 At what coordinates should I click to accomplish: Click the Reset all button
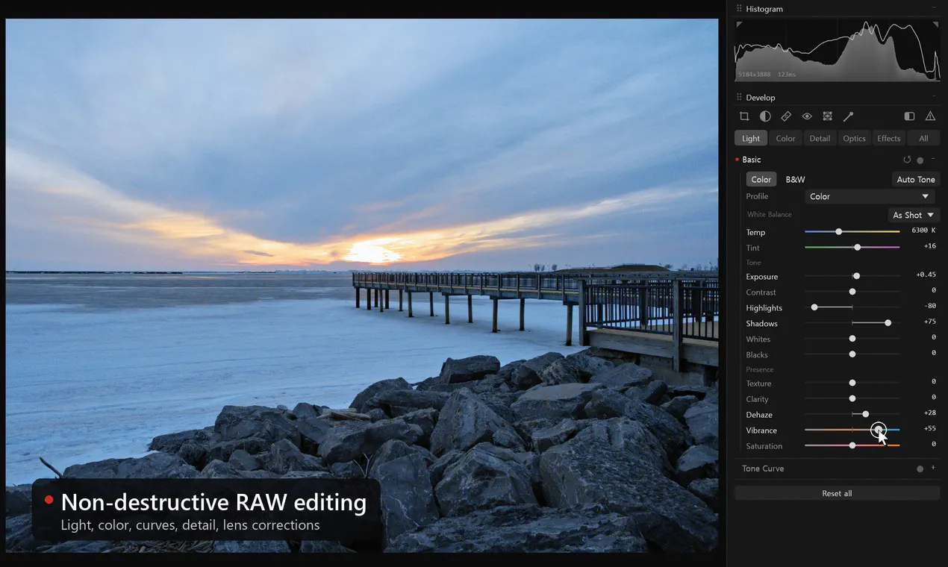pos(837,493)
